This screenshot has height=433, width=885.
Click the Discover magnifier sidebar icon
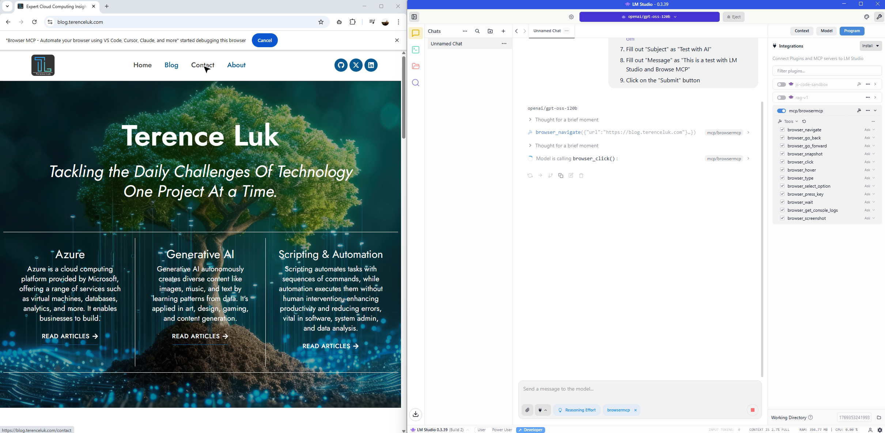pos(416,83)
